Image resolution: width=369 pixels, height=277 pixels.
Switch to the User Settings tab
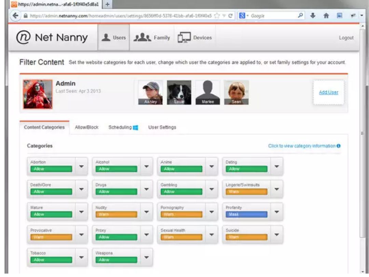162,128
